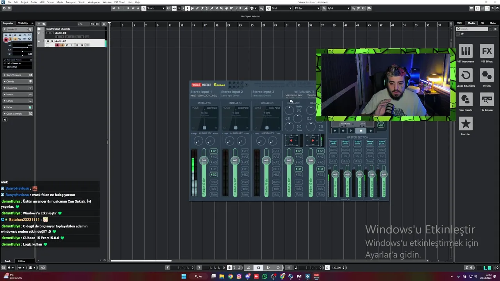Open Instagram from the taskbar

[239, 276]
